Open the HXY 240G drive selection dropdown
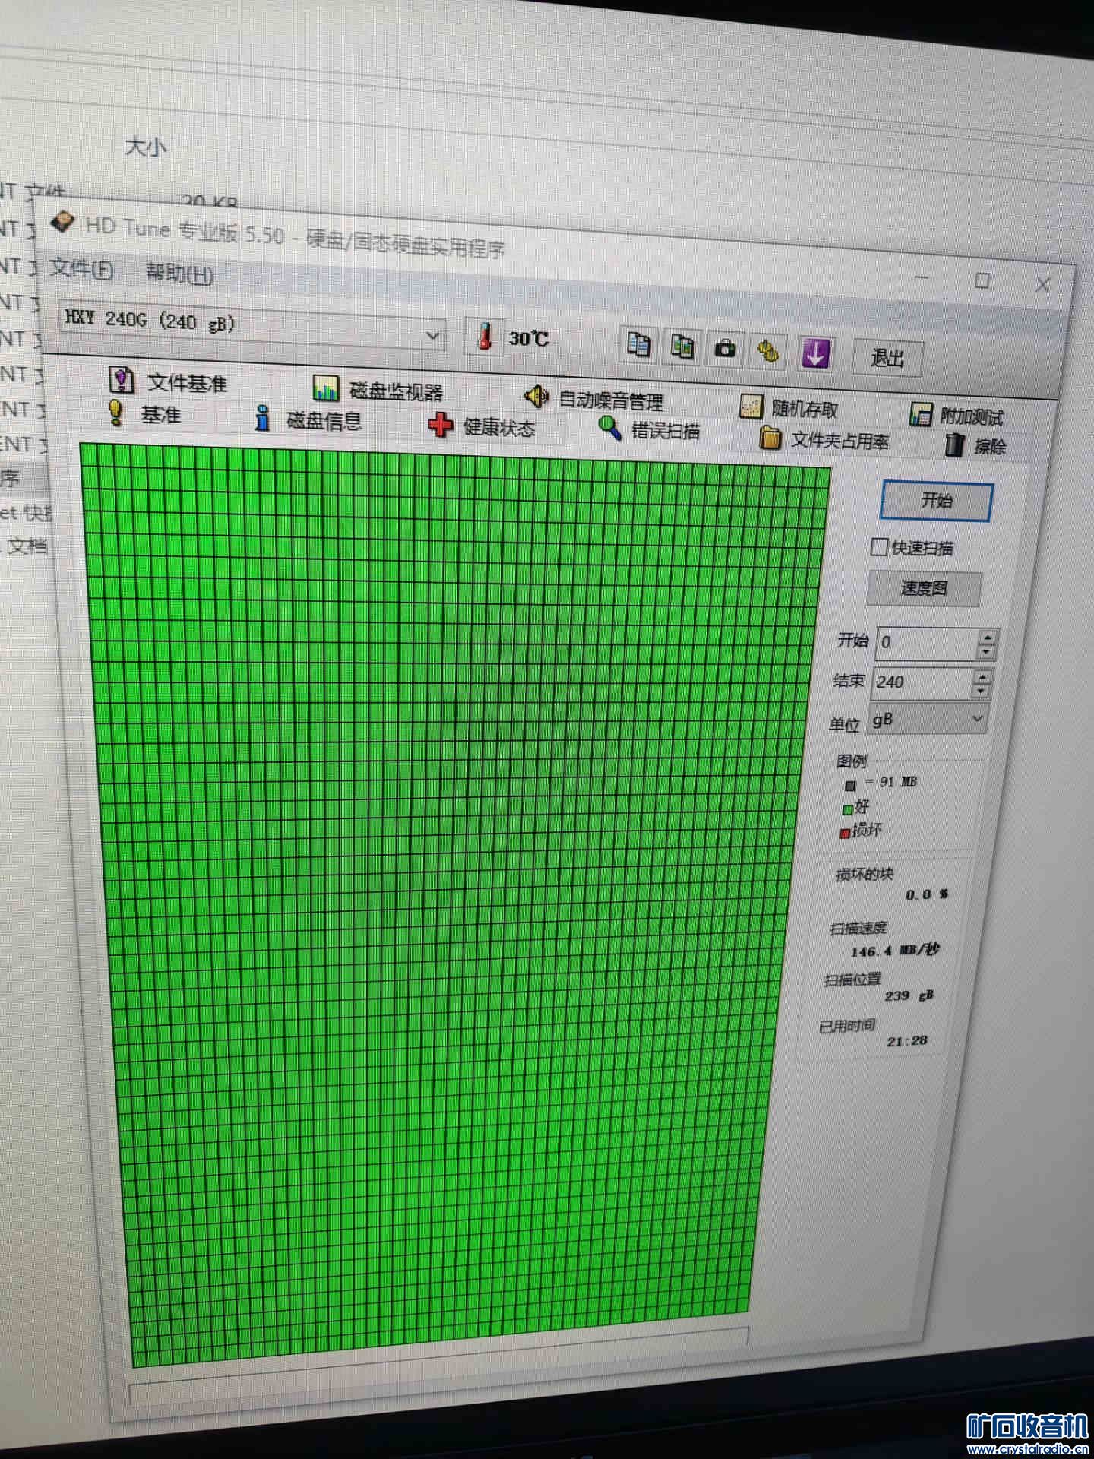The height and width of the screenshot is (1459, 1094). [253, 325]
